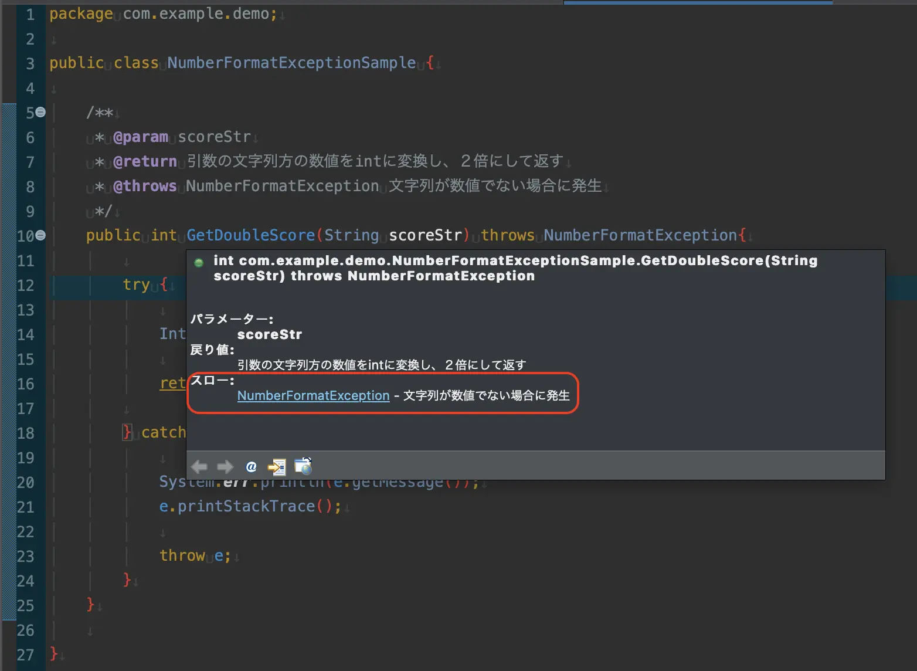This screenshot has width=917, height=671.
Task: Click the forward navigation arrow in Javadoc popup
Action: (x=225, y=466)
